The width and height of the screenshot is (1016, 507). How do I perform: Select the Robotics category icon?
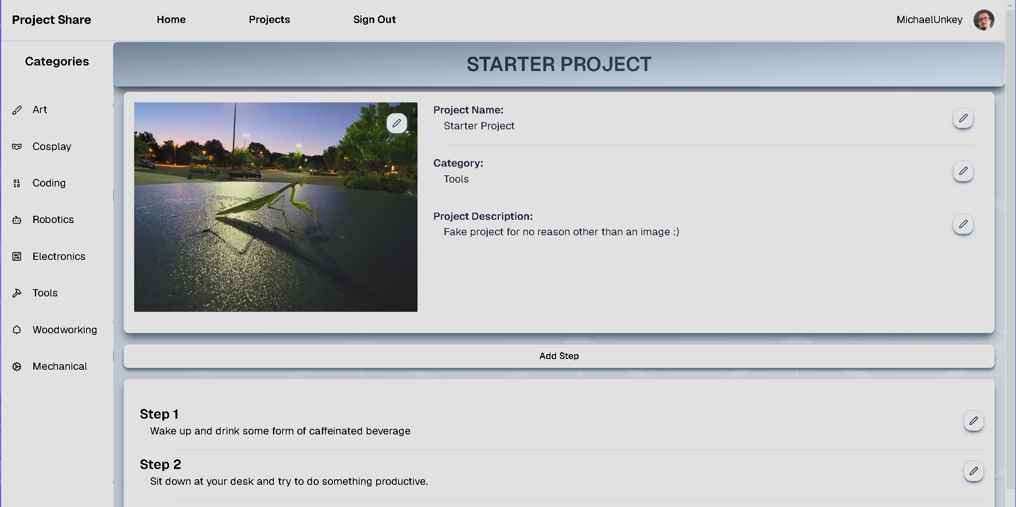(17, 219)
